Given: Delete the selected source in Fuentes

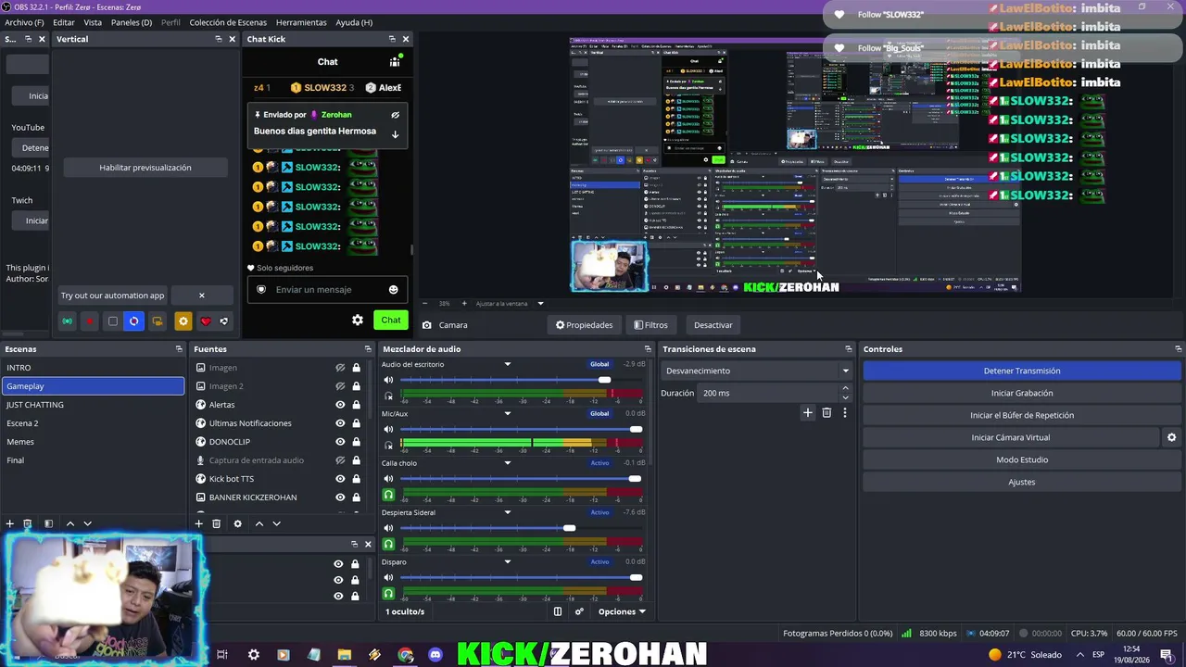Looking at the screenshot, I should (217, 523).
